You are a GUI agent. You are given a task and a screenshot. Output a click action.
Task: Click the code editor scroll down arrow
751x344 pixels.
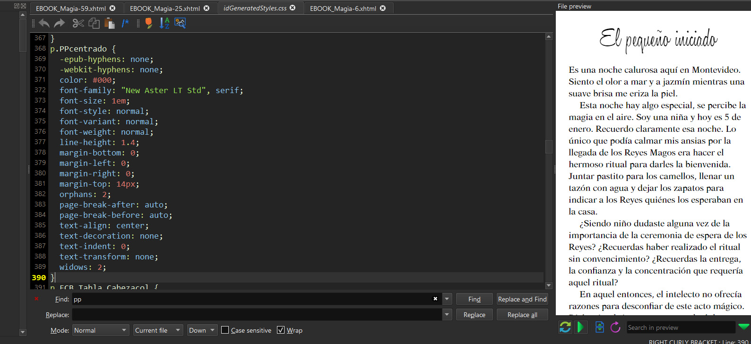pyautogui.click(x=549, y=285)
